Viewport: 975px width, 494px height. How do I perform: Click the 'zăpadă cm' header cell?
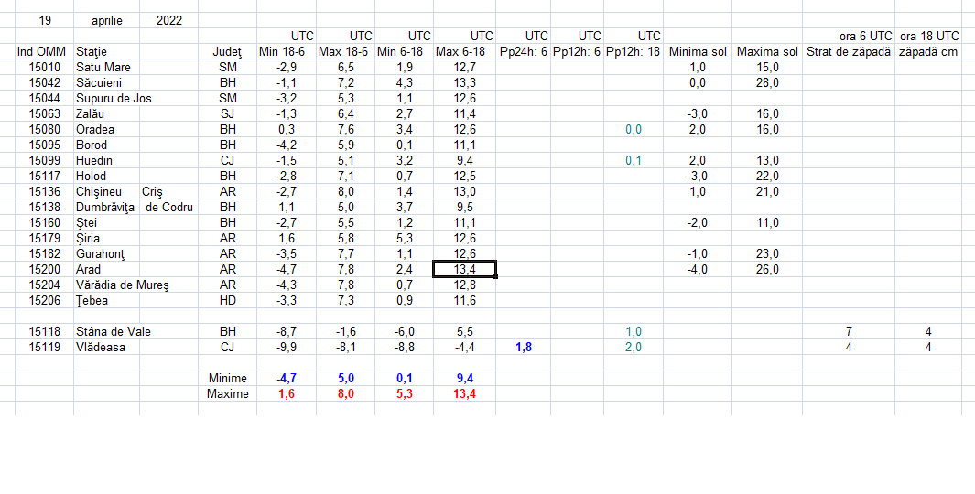point(928,51)
